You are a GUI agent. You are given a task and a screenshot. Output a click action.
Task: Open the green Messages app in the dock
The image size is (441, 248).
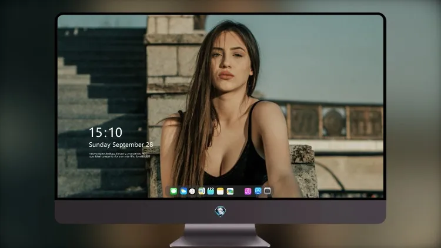pyautogui.click(x=173, y=191)
